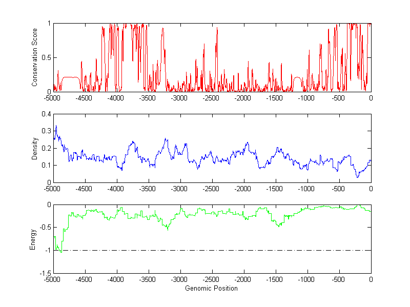Select the "-1" tick on the Energy axis
Screen dimensions: 410x307
[48, 251]
